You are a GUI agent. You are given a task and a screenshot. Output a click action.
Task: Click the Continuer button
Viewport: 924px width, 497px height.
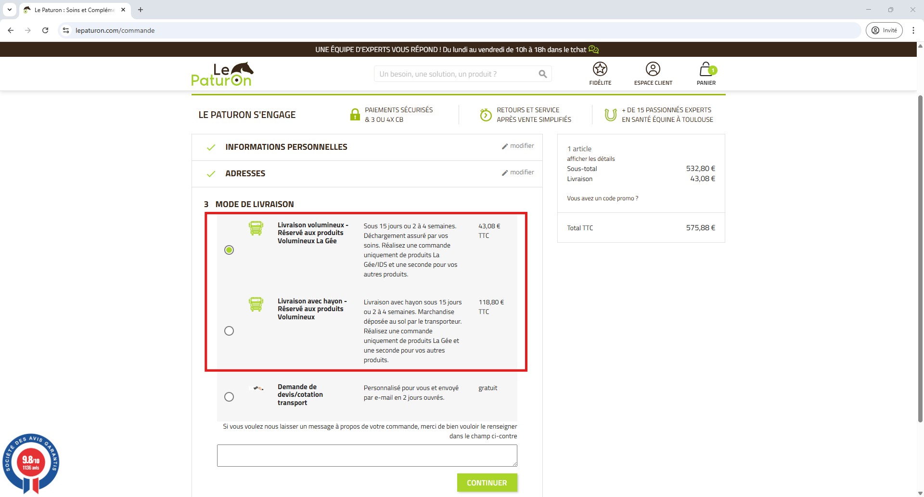pyautogui.click(x=487, y=483)
